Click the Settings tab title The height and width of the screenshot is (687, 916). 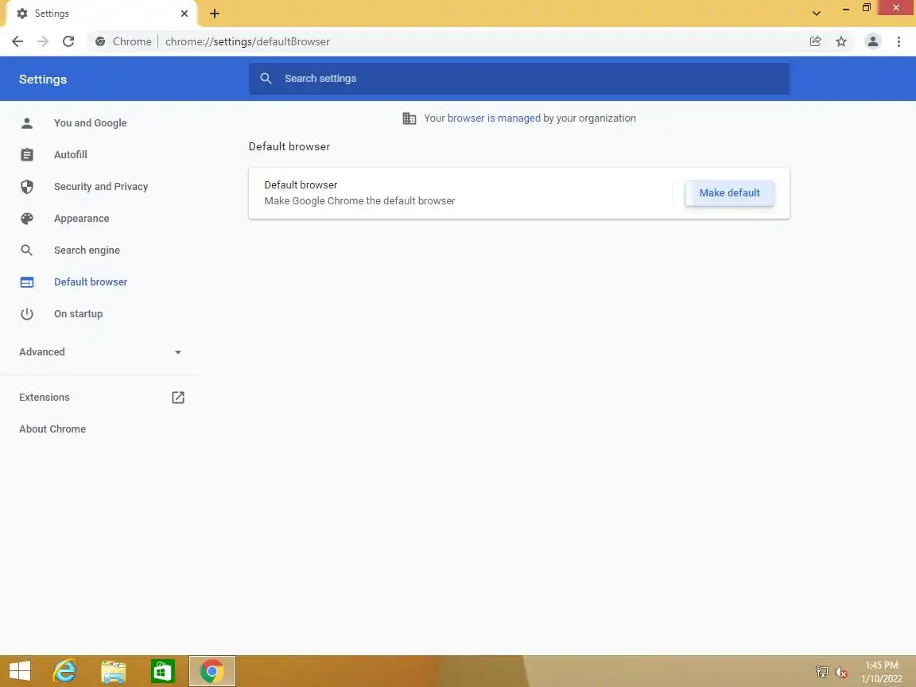coord(52,13)
